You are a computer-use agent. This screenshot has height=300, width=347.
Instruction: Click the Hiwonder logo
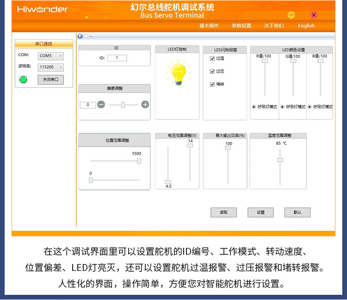click(43, 10)
